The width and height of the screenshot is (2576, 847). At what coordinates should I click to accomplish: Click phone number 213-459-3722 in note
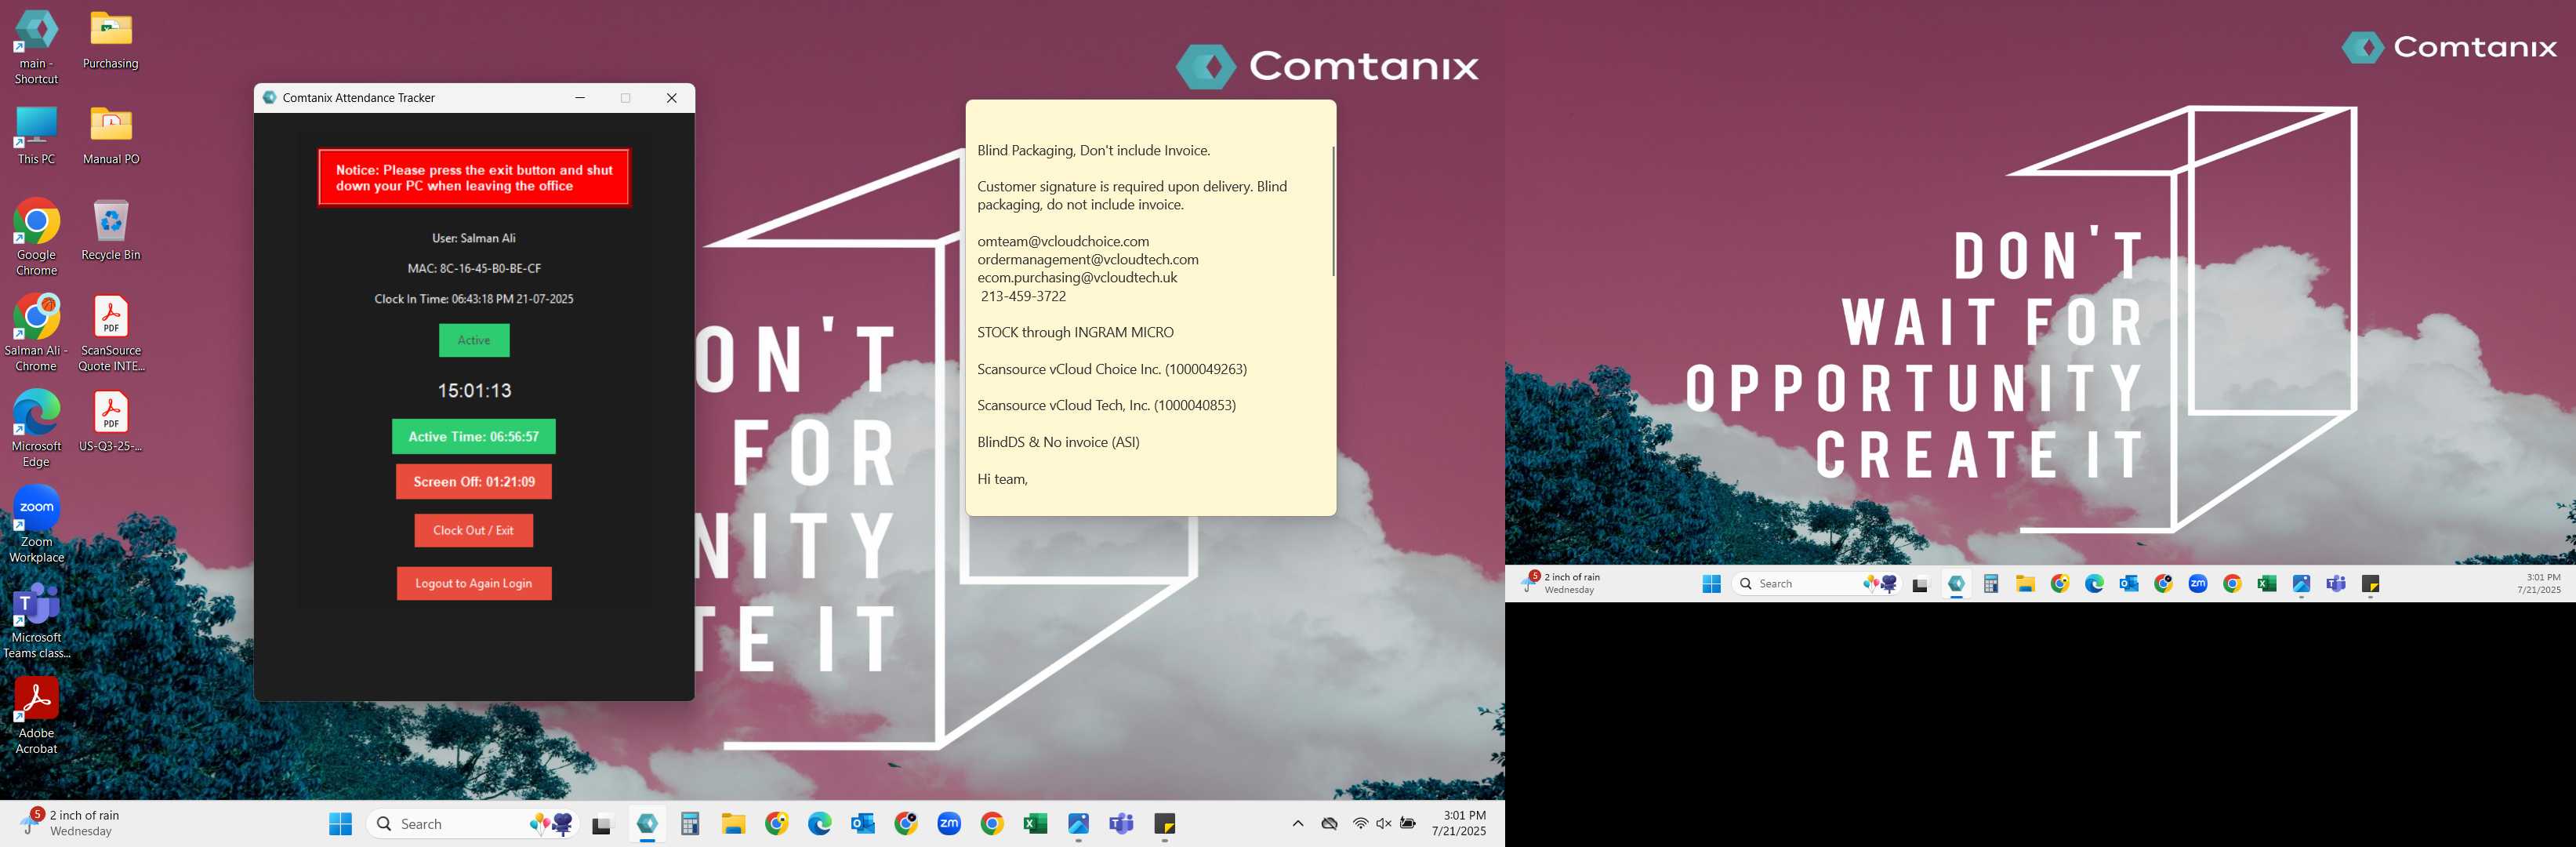(1023, 297)
